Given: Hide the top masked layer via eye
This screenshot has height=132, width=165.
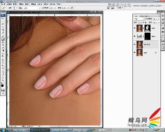Looking at the screenshot, I should point(135,28).
